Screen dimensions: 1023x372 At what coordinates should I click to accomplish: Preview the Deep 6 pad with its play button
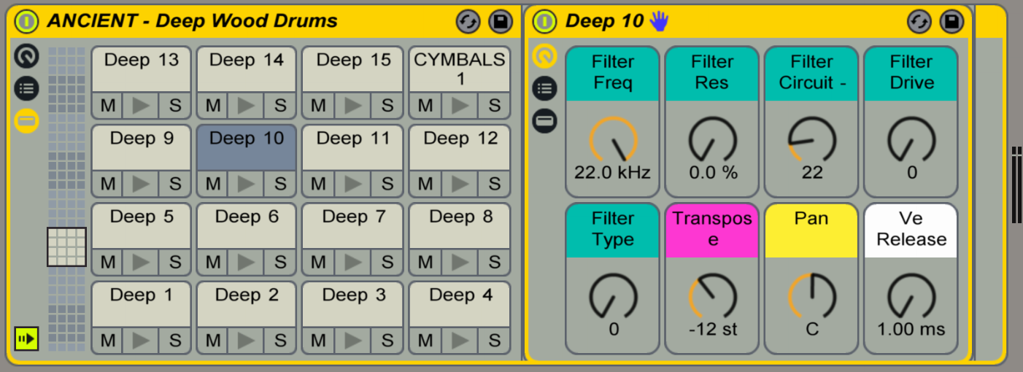pyautogui.click(x=247, y=262)
